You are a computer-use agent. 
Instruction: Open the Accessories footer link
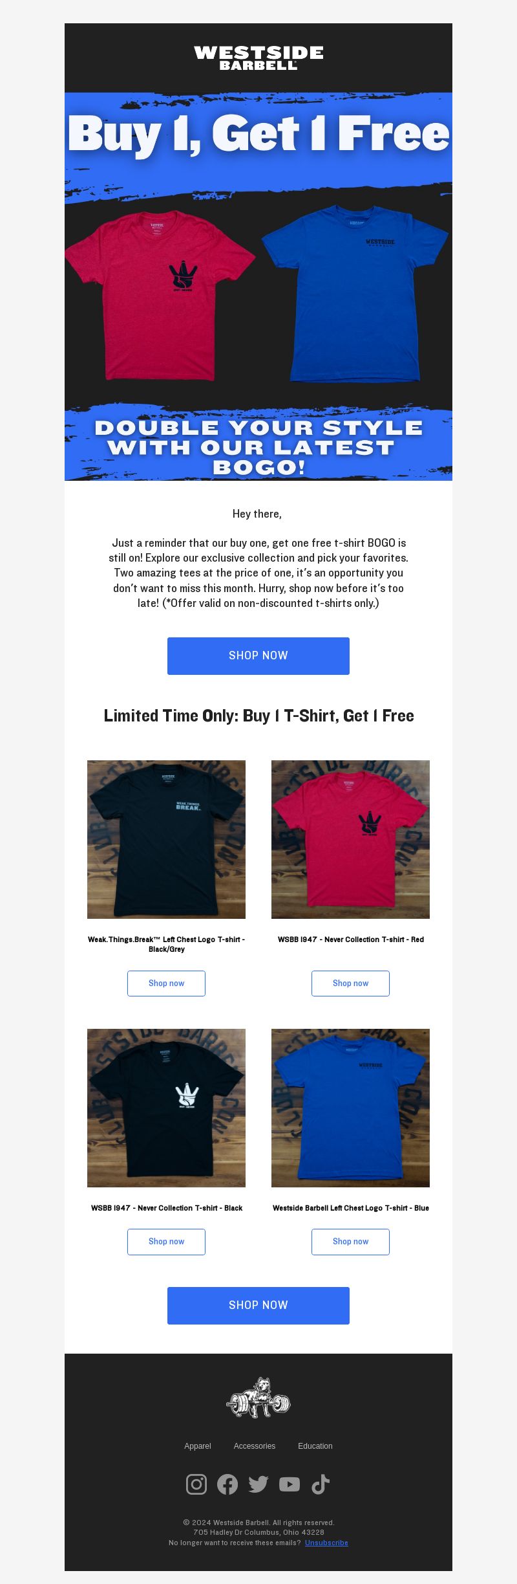(255, 1446)
